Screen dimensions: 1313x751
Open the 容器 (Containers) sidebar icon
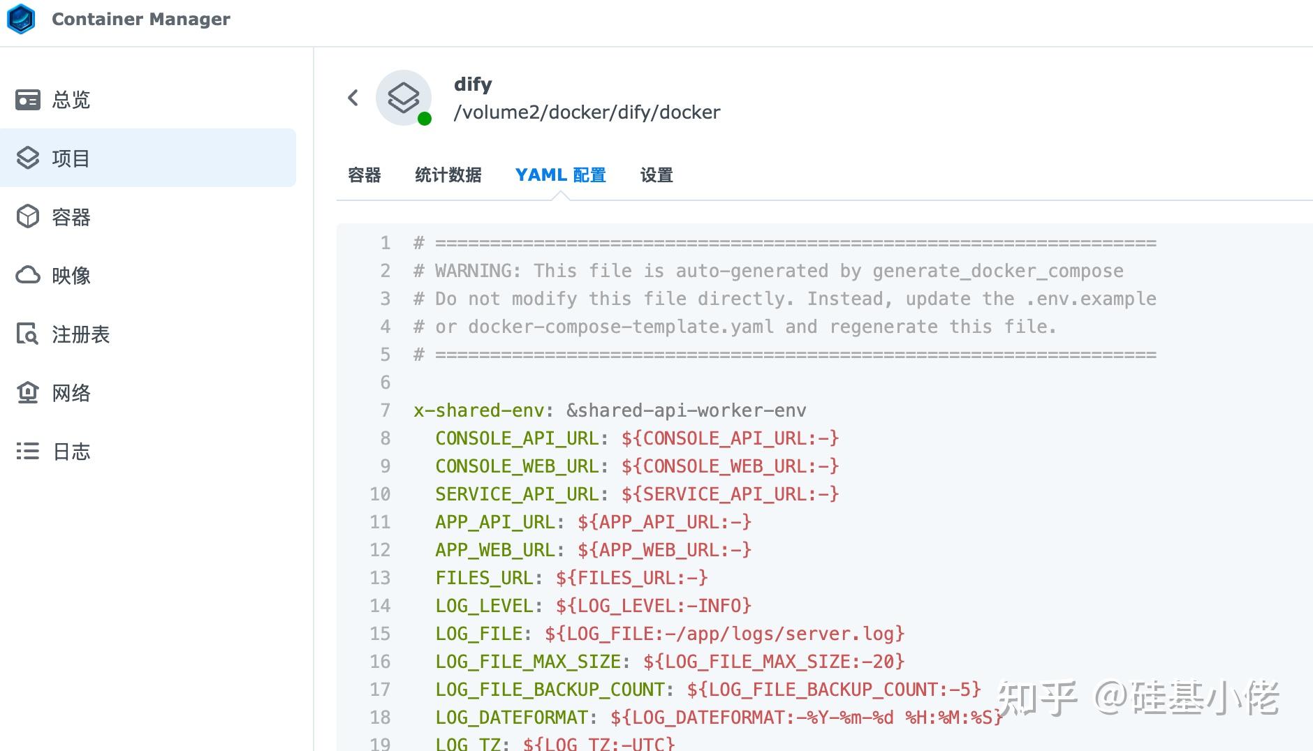pyautogui.click(x=27, y=217)
